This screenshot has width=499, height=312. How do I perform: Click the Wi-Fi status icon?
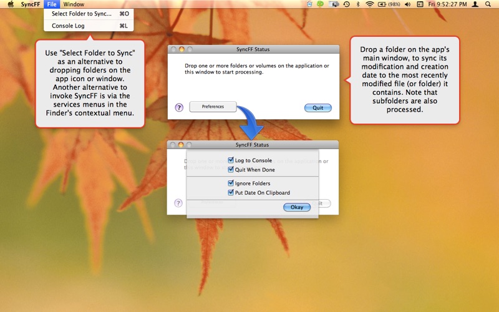pyautogui.click(x=369, y=4)
